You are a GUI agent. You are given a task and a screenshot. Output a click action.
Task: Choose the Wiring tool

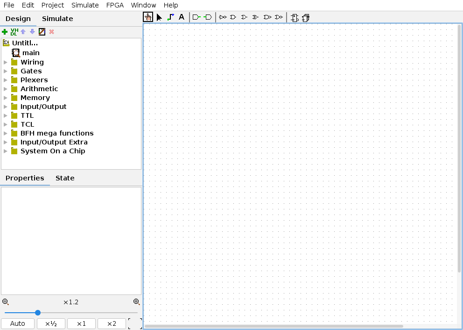point(170,17)
